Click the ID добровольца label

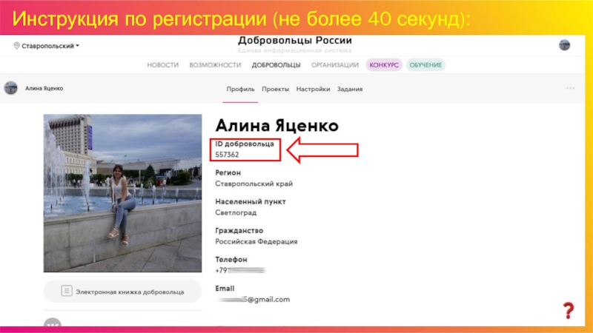click(x=245, y=144)
